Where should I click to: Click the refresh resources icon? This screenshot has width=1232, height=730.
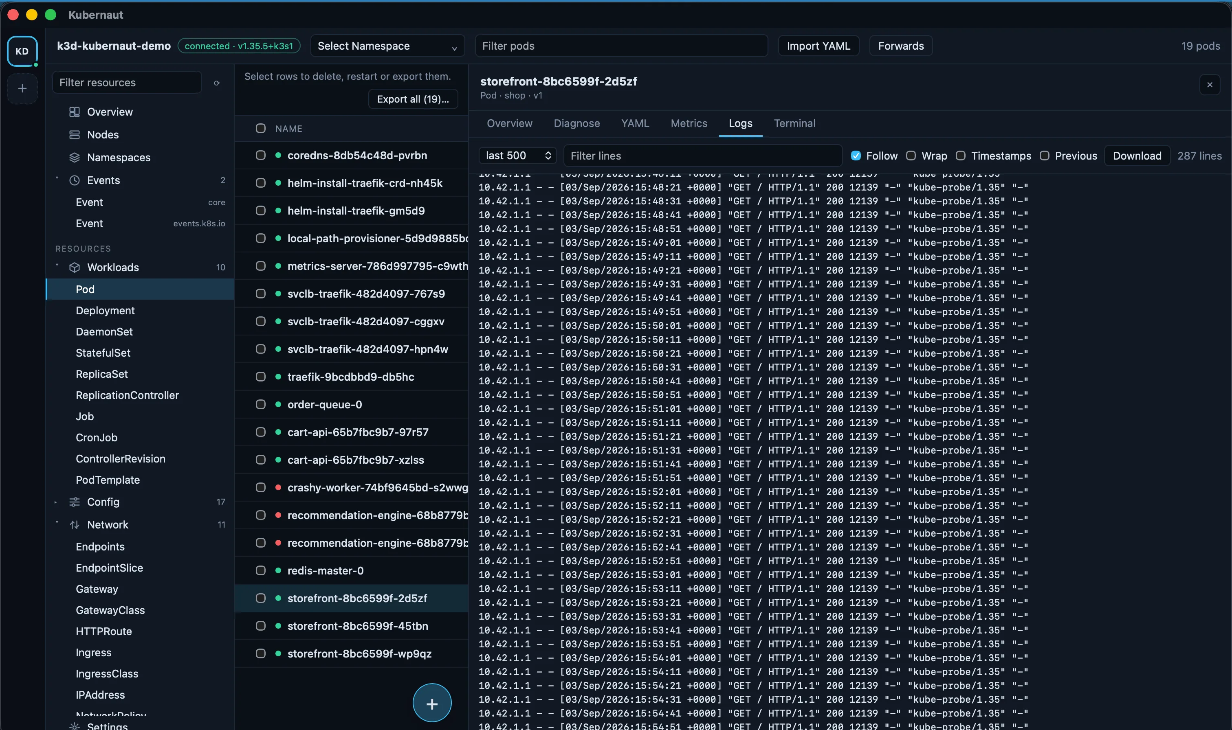(217, 83)
